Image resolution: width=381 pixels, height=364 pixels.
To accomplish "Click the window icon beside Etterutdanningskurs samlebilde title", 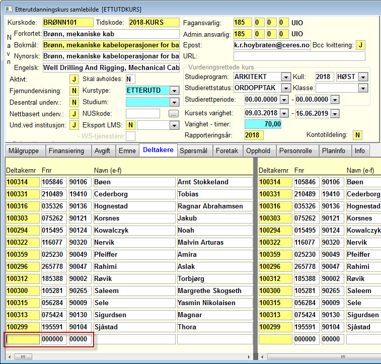I will pos(9,9).
